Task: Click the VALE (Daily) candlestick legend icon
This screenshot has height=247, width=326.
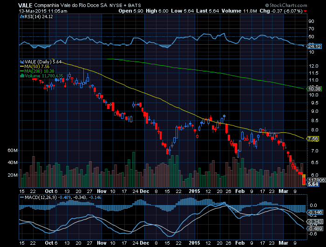Action: point(22,62)
